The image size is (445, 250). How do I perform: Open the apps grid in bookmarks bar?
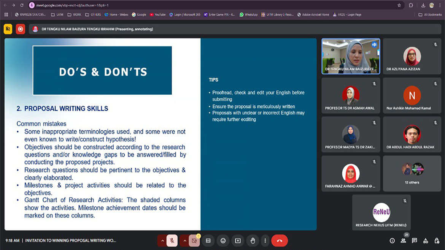point(6,14)
